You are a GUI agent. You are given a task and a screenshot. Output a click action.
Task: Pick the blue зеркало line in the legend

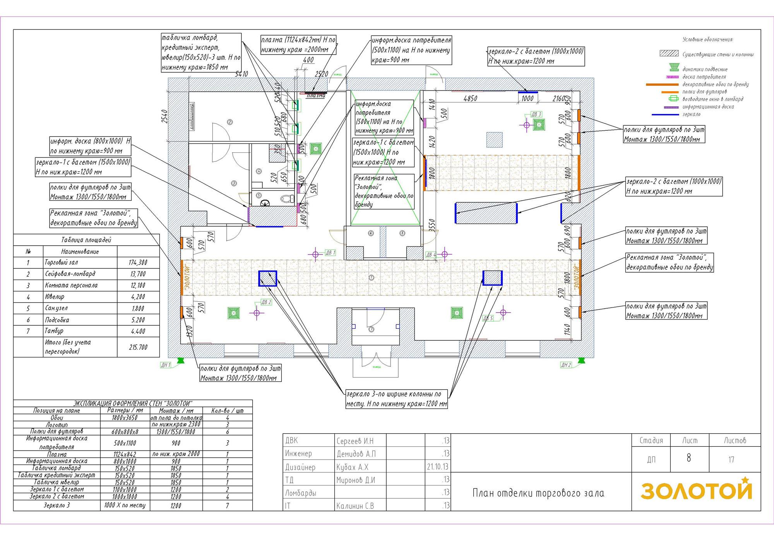click(x=665, y=115)
